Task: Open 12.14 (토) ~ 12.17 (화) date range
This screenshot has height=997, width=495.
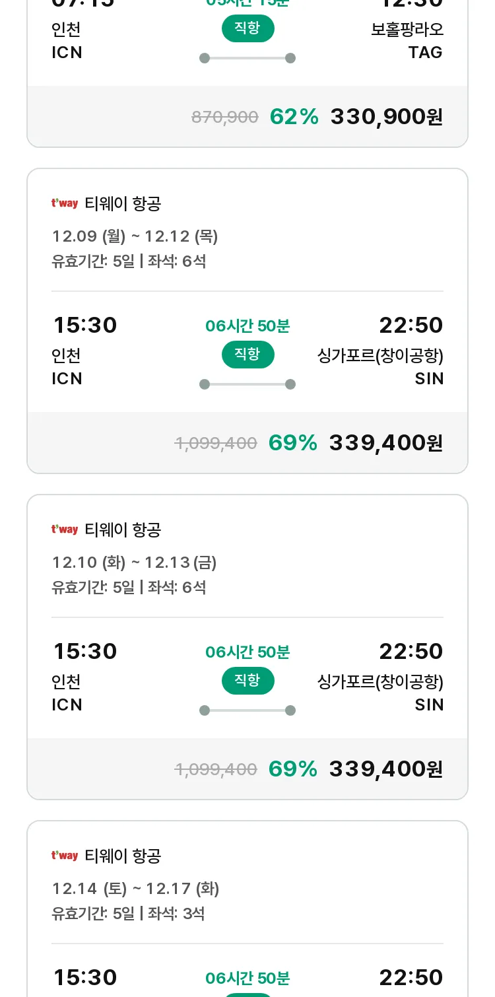Action: 135,889
